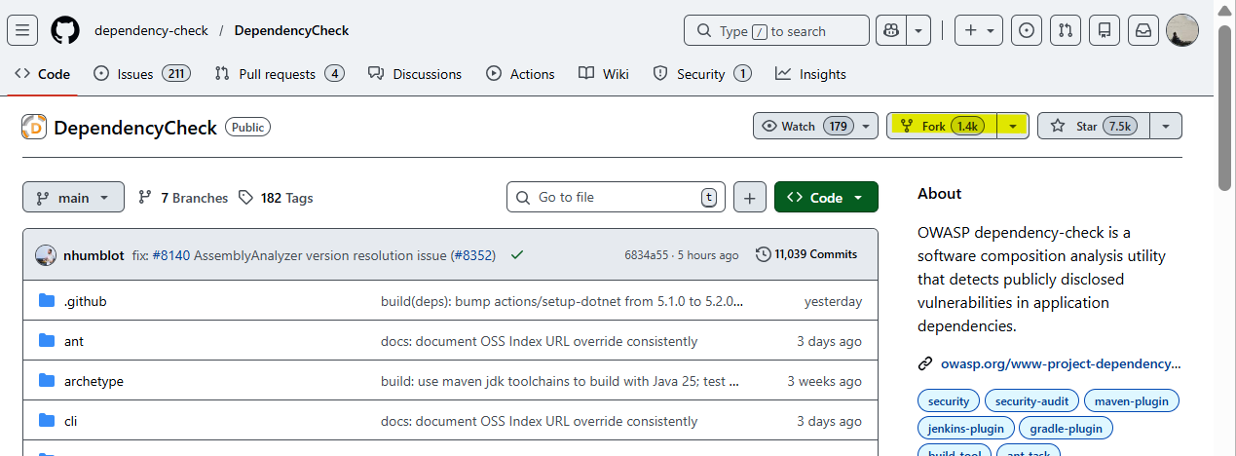Expand the Fork options dropdown arrow
1236x456 pixels.
click(1014, 126)
